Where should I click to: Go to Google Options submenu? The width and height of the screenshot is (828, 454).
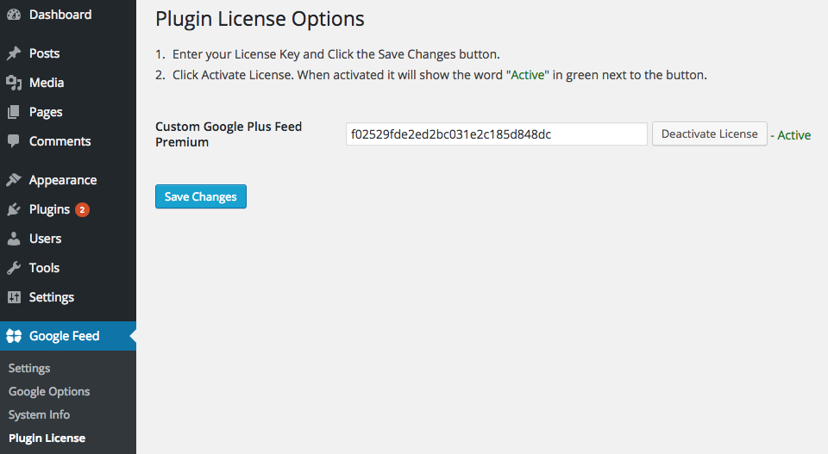[x=49, y=391]
